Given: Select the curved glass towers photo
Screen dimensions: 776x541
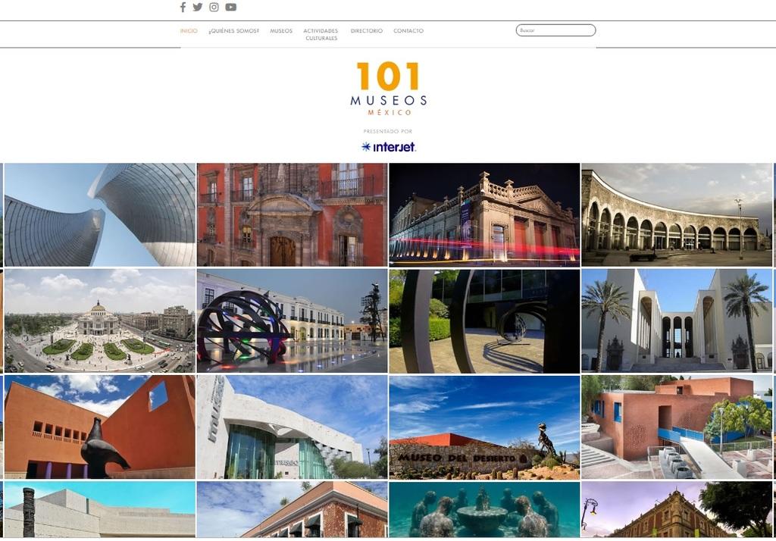Looking at the screenshot, I should [x=99, y=214].
